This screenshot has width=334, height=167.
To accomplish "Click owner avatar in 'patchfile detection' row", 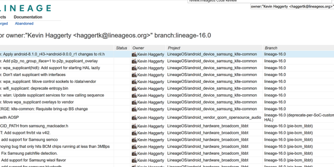I will click(134, 154).
